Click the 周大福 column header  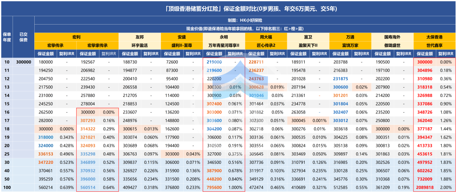pyautogui.click(x=266, y=37)
